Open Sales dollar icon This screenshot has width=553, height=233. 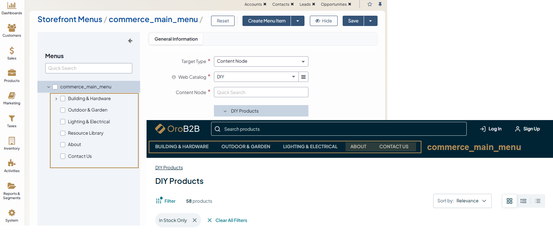pos(12,50)
